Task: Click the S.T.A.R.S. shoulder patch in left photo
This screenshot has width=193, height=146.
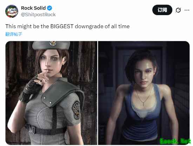Action: (x=76, y=110)
